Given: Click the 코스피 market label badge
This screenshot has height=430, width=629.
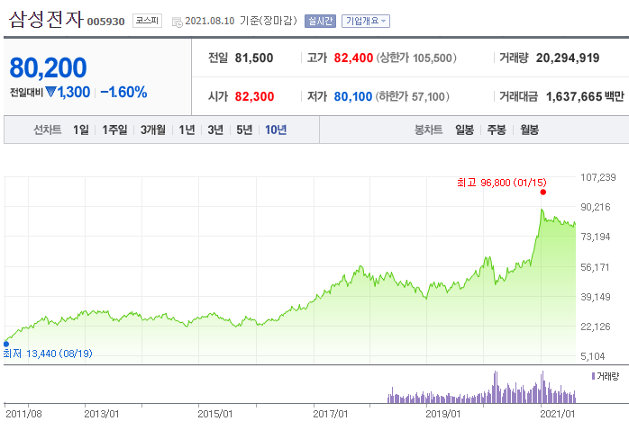Looking at the screenshot, I should pos(147,21).
